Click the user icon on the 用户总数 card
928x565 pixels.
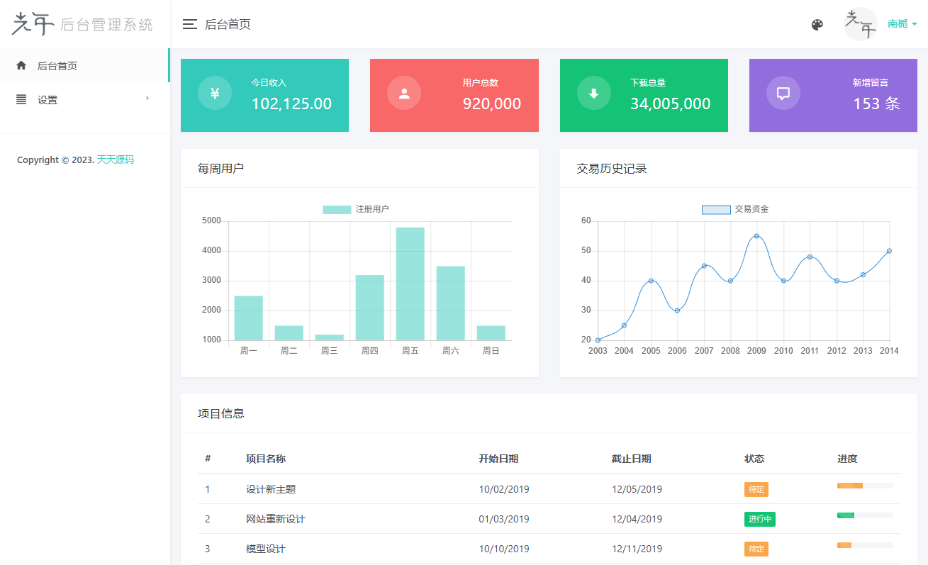pos(404,93)
